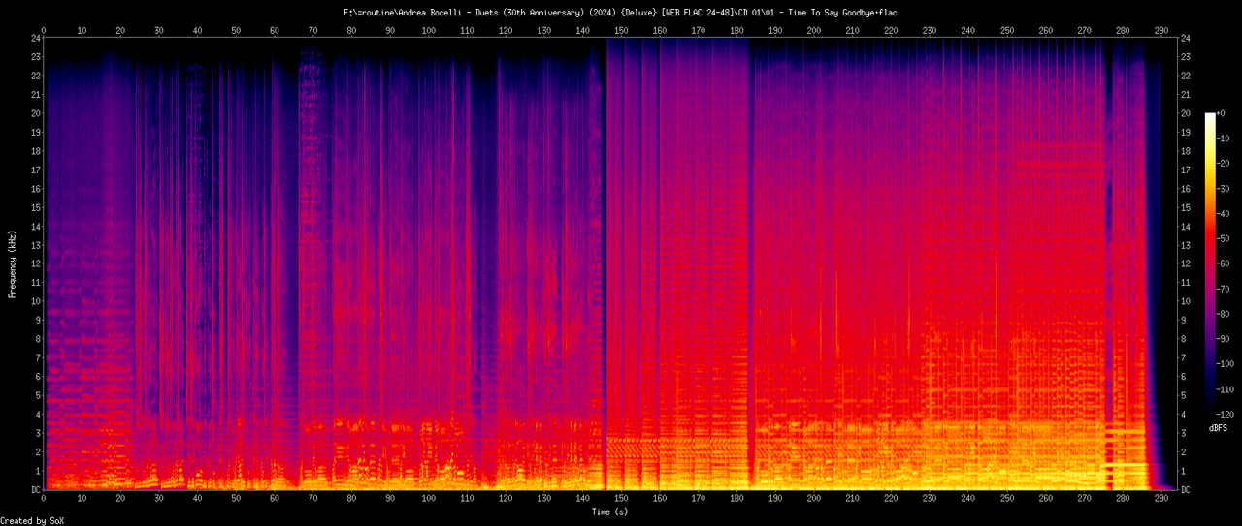Click the '24' tick on left frequency axis
1242x526 pixels.
click(x=35, y=38)
